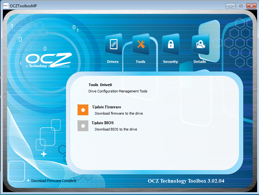Click the Tools tab label
The image size is (259, 195).
point(140,62)
